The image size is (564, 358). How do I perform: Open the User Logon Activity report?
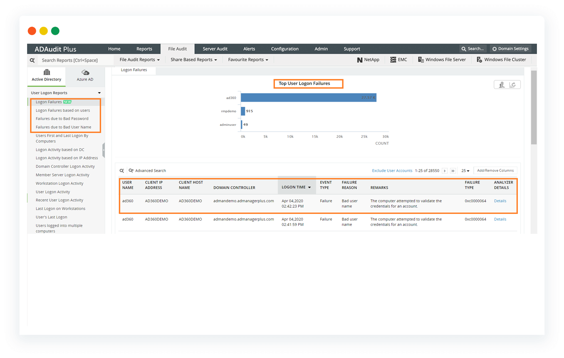tap(53, 192)
